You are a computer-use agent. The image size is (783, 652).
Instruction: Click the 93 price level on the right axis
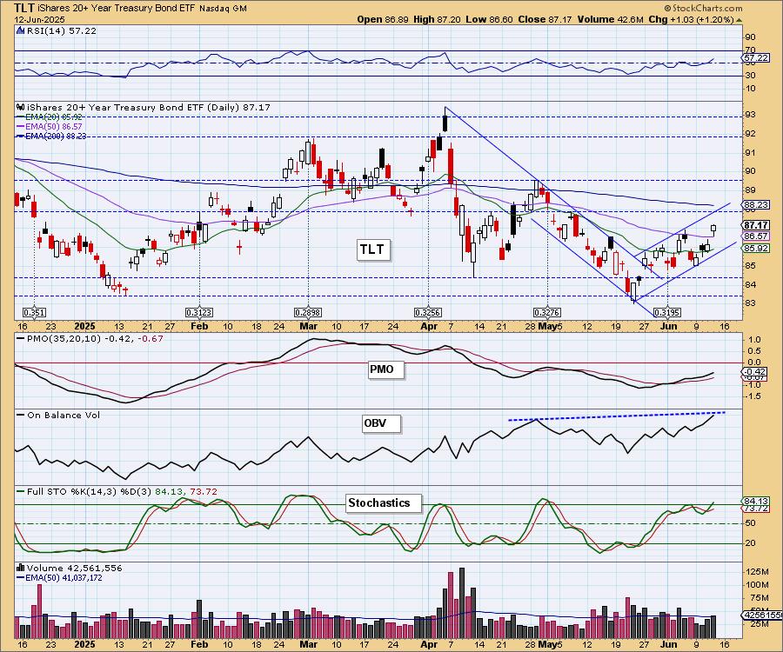(x=751, y=115)
